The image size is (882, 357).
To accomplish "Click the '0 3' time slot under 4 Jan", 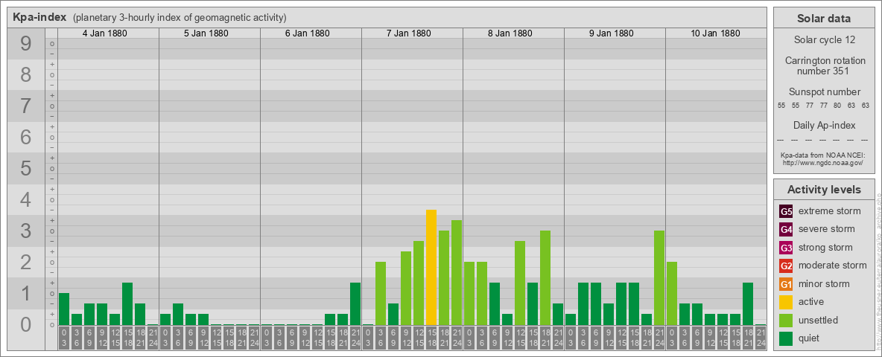I will tap(64, 338).
